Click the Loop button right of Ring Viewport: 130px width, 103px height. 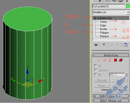(119, 86)
